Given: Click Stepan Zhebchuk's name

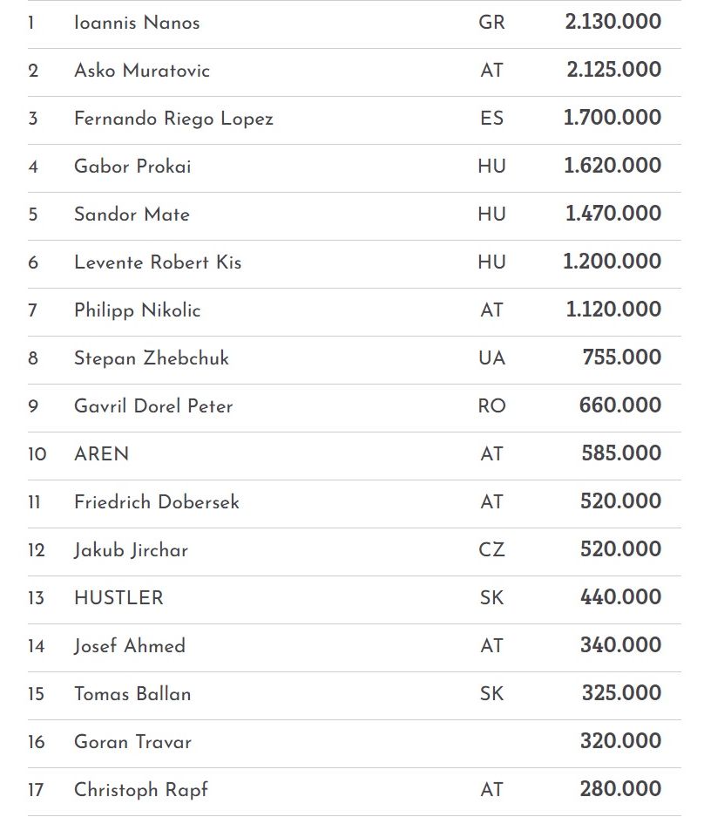Looking at the screenshot, I should [152, 358].
